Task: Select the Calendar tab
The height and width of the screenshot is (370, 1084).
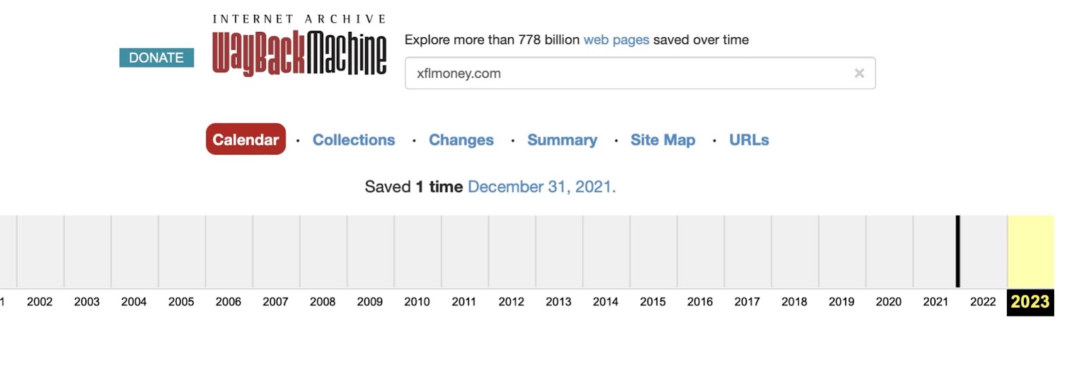Action: pos(246,139)
